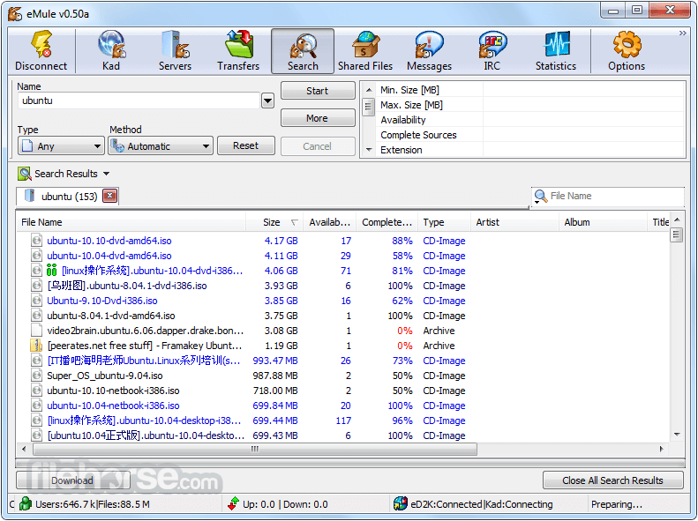698x521 pixels.
Task: Open the Messages view
Action: [x=429, y=50]
